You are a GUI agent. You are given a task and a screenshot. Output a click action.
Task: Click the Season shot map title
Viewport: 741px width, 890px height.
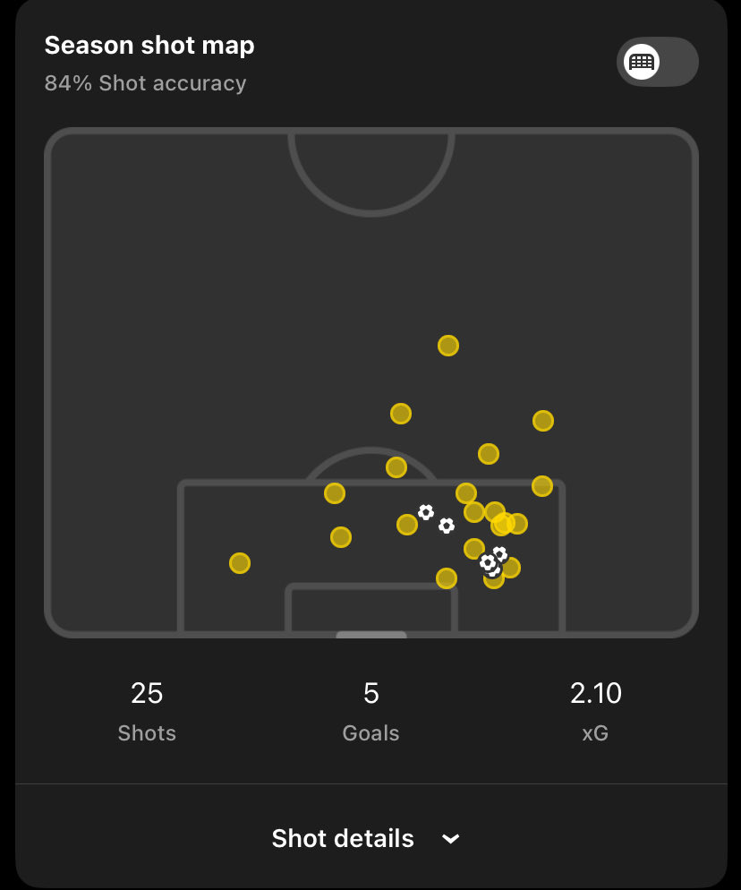(x=149, y=46)
